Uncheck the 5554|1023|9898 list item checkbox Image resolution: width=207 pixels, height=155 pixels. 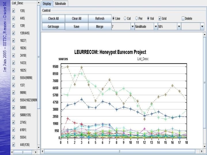tap(14, 100)
